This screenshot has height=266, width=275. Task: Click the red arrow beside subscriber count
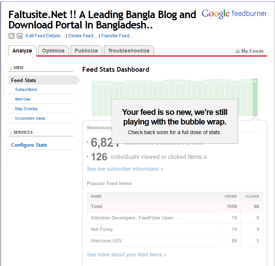coord(88,142)
